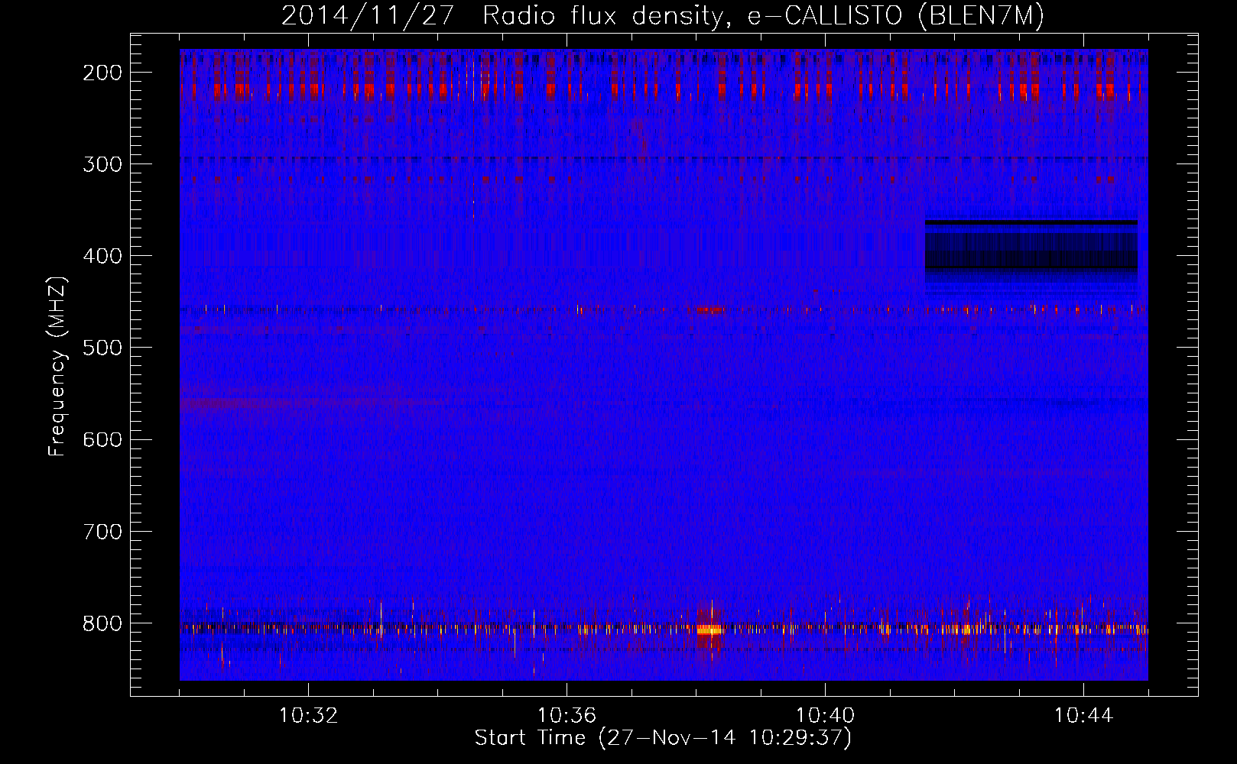Image resolution: width=1237 pixels, height=764 pixels.
Task: Click the "Start Time (27-Nov-14 10:29:37)" label
Action: [663, 738]
